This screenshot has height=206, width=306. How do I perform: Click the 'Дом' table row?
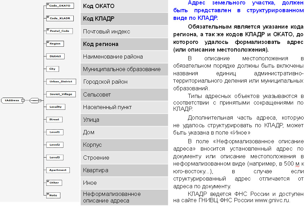point(124,132)
